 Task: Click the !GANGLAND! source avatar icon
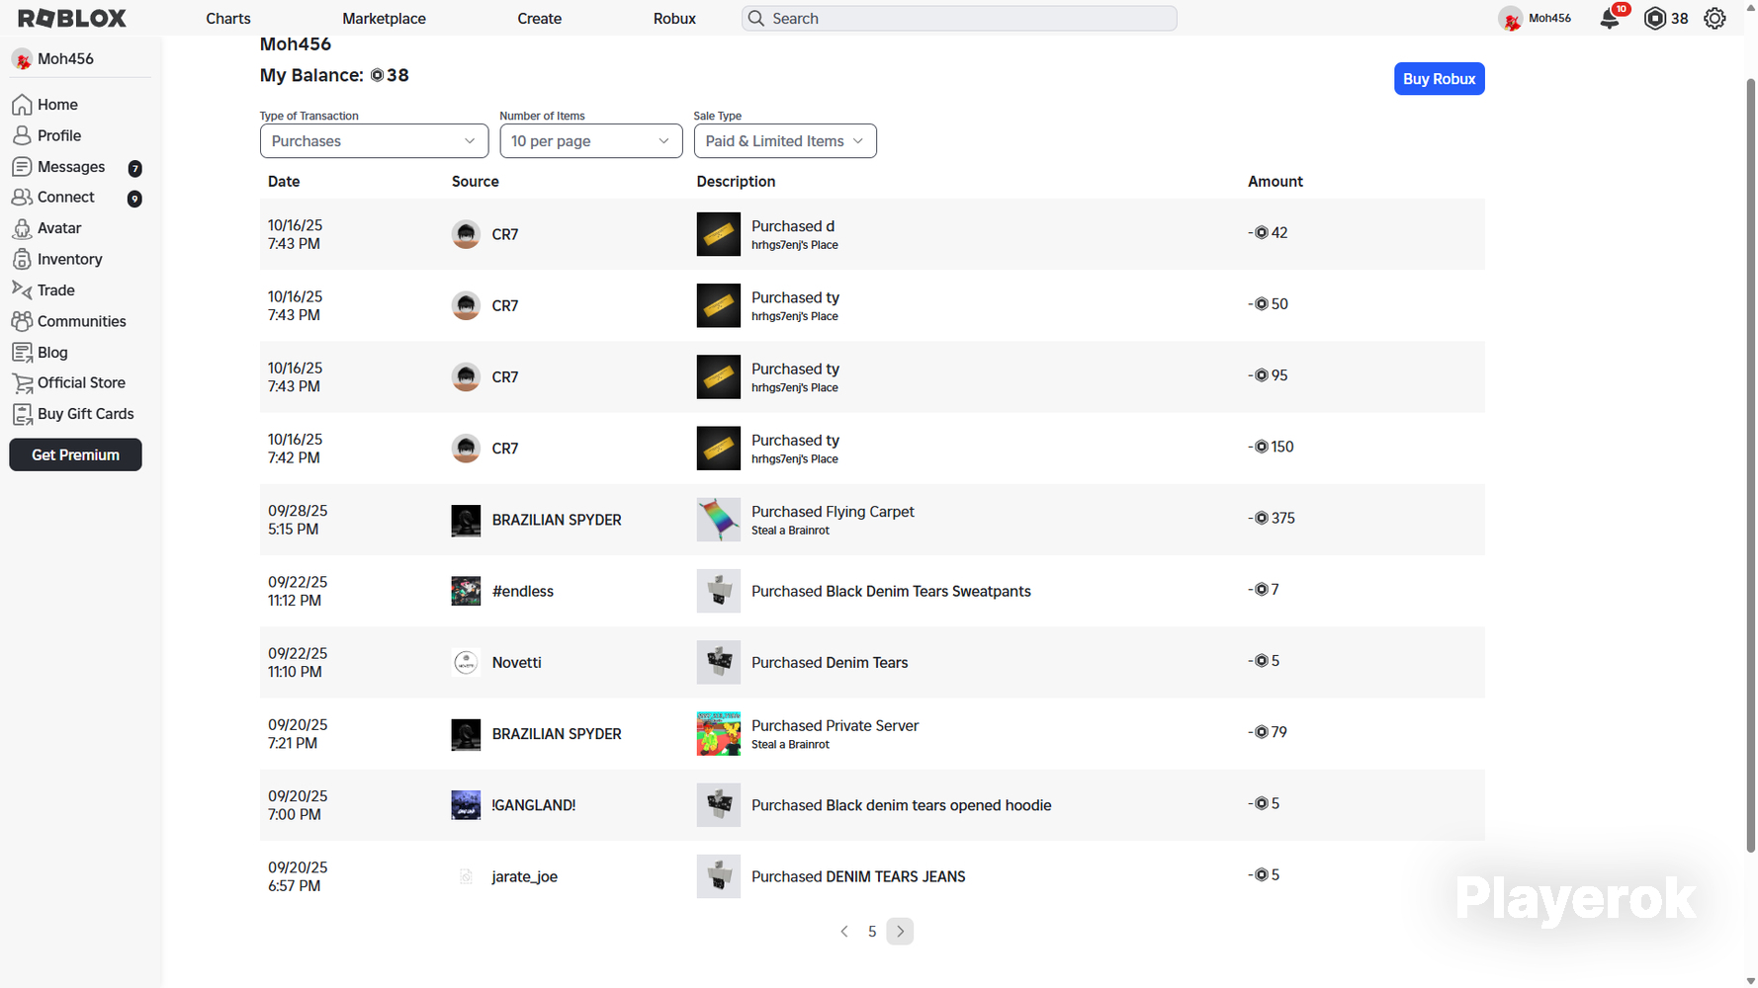[x=466, y=805]
